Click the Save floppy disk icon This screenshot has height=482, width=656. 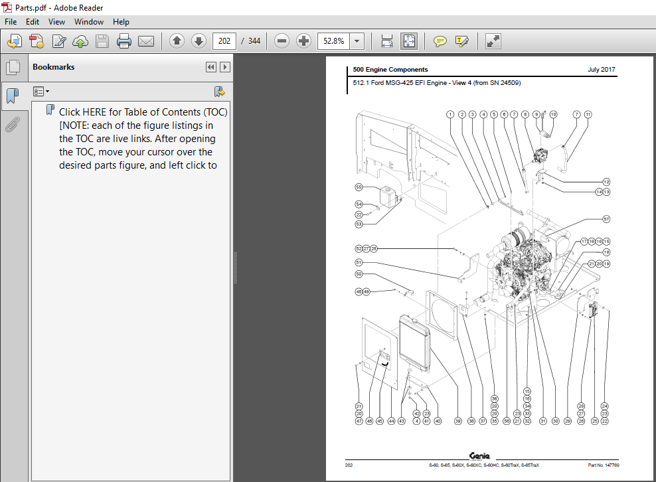[x=102, y=41]
